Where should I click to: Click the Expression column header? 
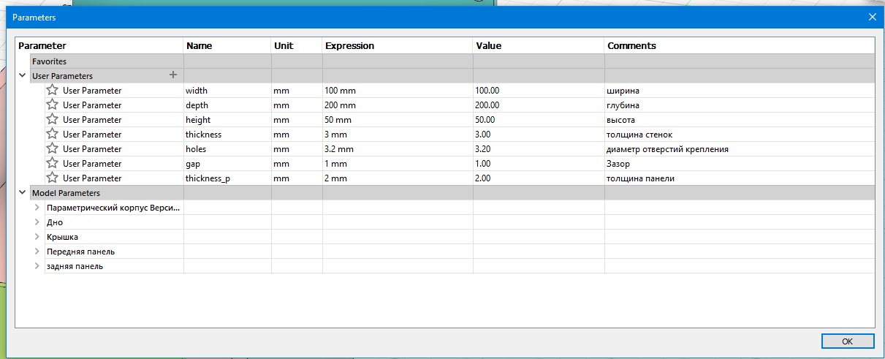pos(398,45)
